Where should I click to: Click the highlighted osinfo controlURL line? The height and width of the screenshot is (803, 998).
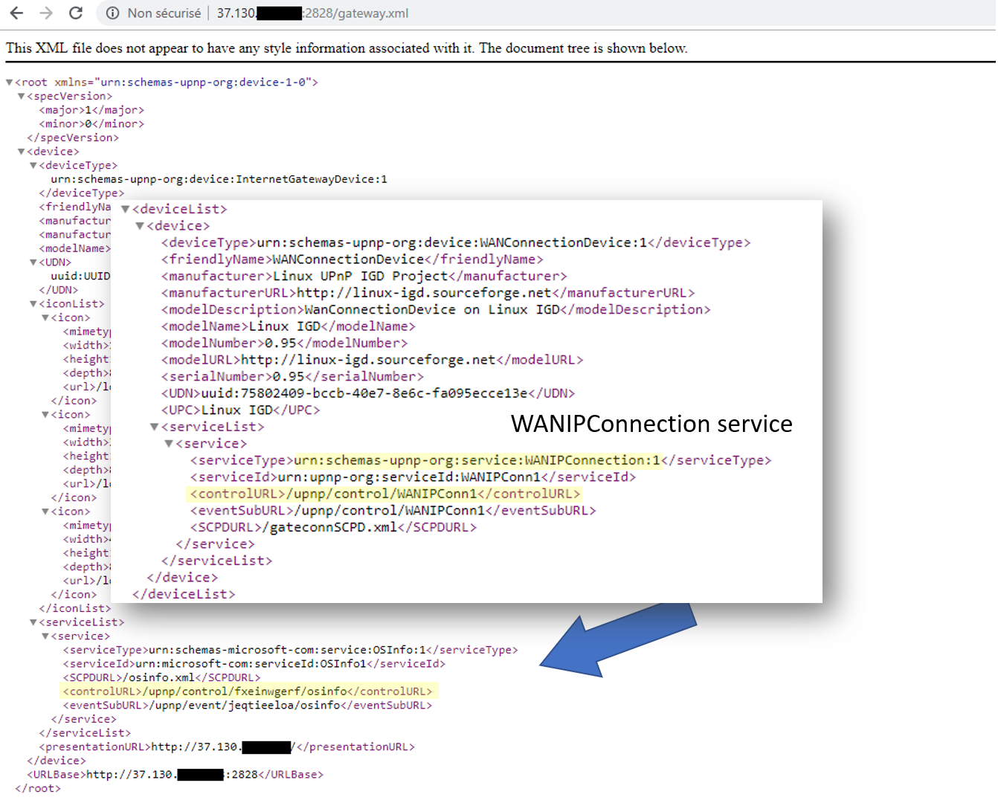250,691
